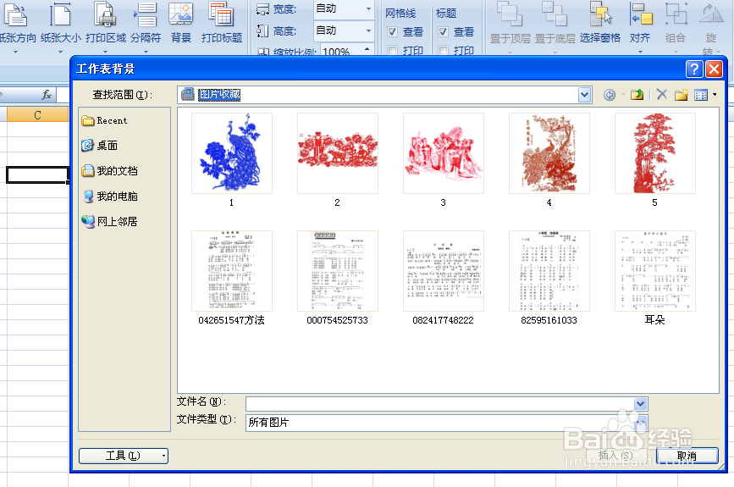The image size is (734, 487).
Task: Toggle gridlines print (打印) checkbox
Action: (x=392, y=50)
